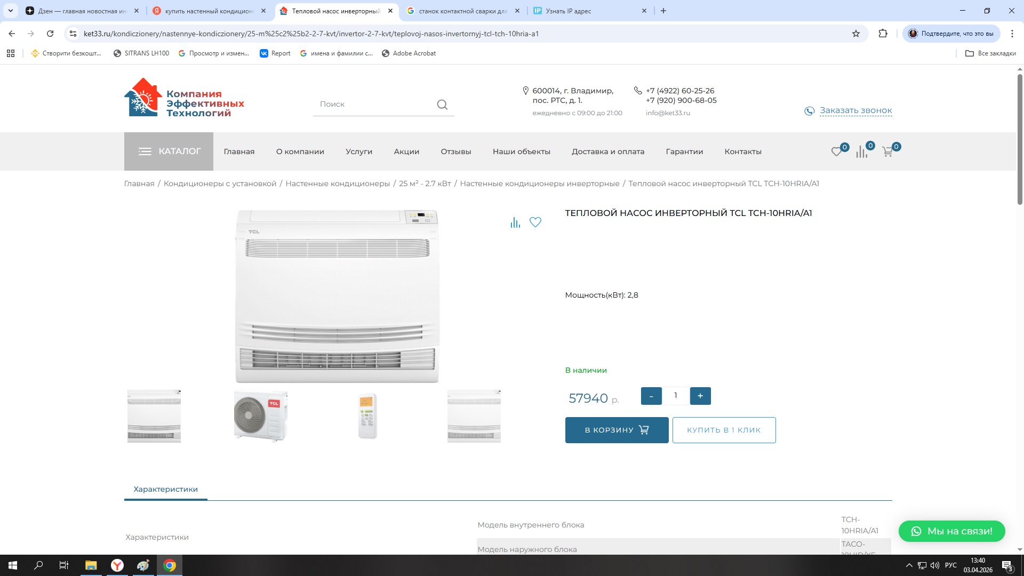Open the КАТАЛОГ hamburger menu
The height and width of the screenshot is (576, 1024).
[x=169, y=151]
